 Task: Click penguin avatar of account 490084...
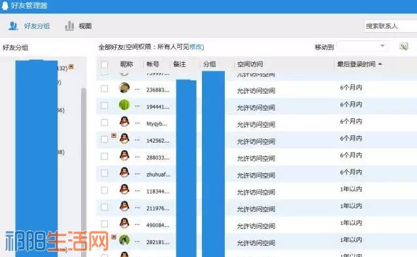pyautogui.click(x=124, y=223)
